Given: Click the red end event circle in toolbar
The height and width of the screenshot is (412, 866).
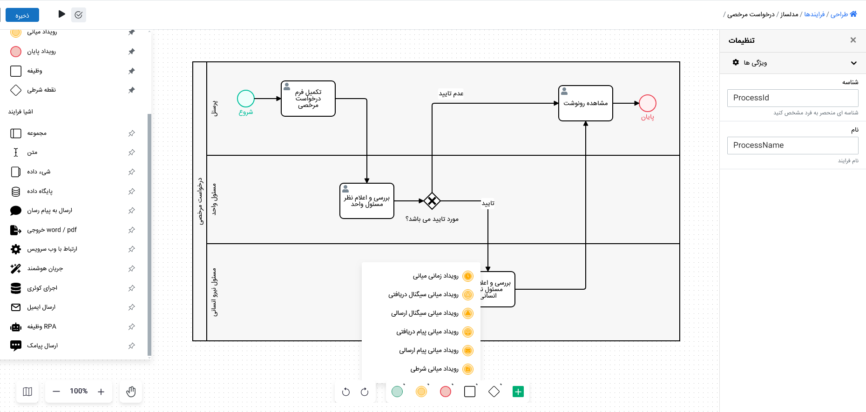Looking at the screenshot, I should (x=446, y=392).
